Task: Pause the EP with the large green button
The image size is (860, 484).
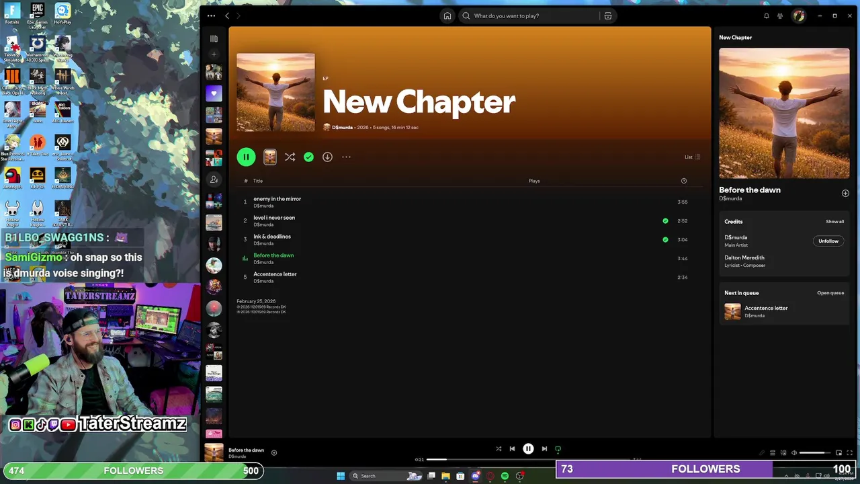Action: coord(246,157)
